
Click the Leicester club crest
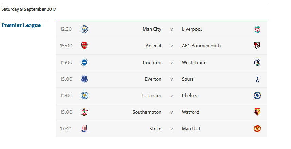coord(84,96)
